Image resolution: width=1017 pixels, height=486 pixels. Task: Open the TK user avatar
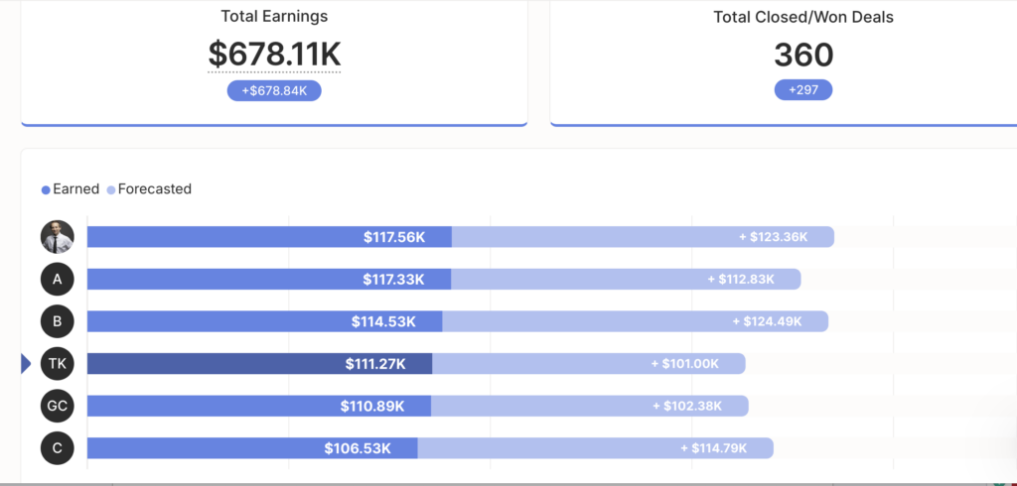[57, 364]
